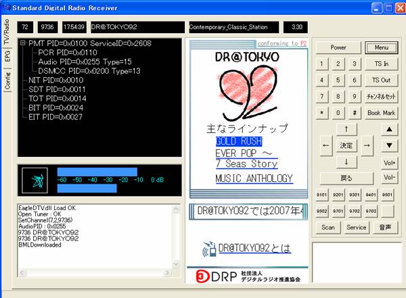The image size is (406, 298).
Task: Click the up arrow navigation key
Action: pos(346,129)
